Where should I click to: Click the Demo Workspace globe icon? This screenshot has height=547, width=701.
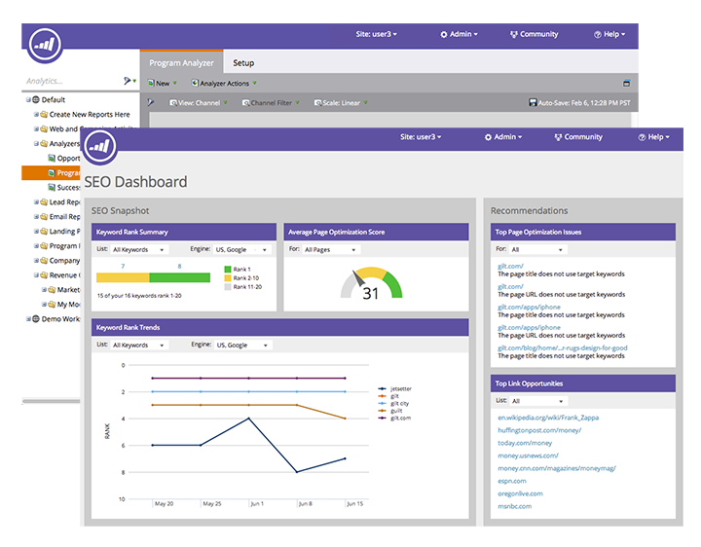click(x=36, y=319)
